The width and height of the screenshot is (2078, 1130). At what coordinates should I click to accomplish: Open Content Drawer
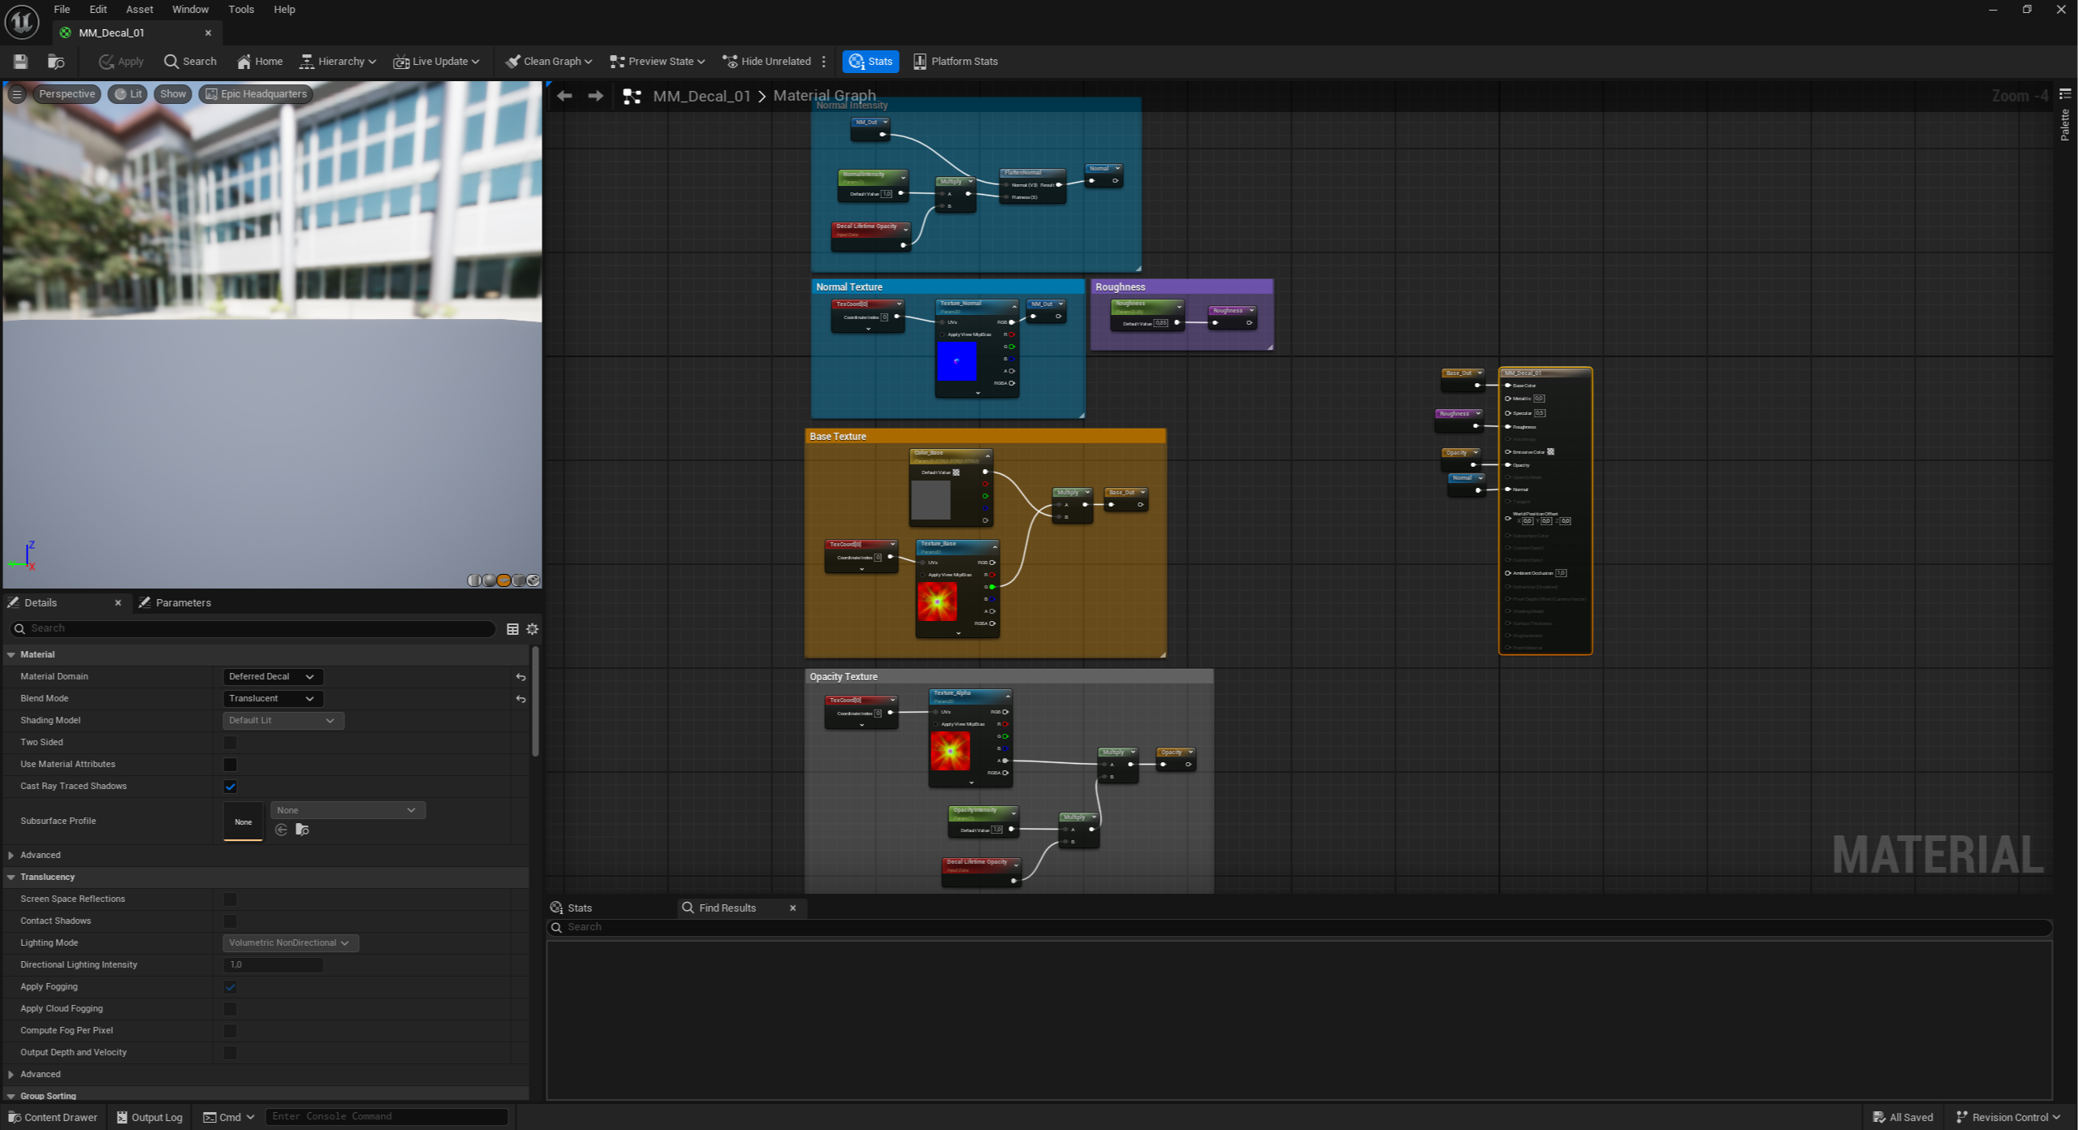coord(53,1118)
